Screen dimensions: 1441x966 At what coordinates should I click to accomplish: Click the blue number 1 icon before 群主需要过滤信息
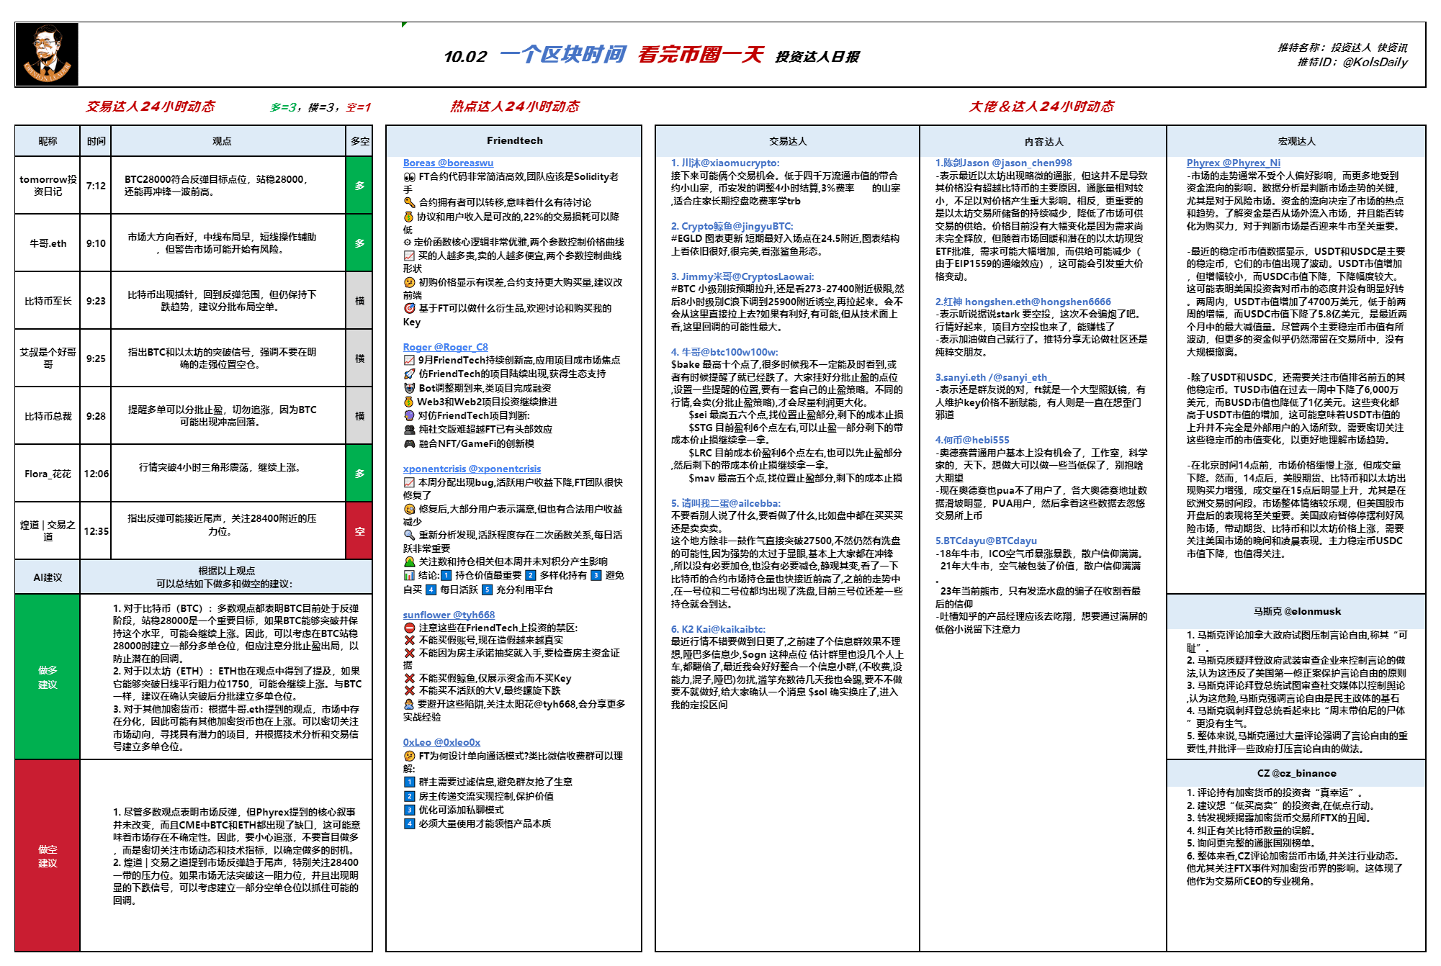click(x=409, y=782)
